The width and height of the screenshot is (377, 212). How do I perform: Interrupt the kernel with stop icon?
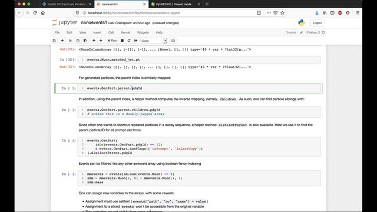(122, 41)
